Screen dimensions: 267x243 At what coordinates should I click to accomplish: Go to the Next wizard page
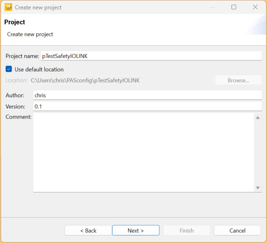136,230
